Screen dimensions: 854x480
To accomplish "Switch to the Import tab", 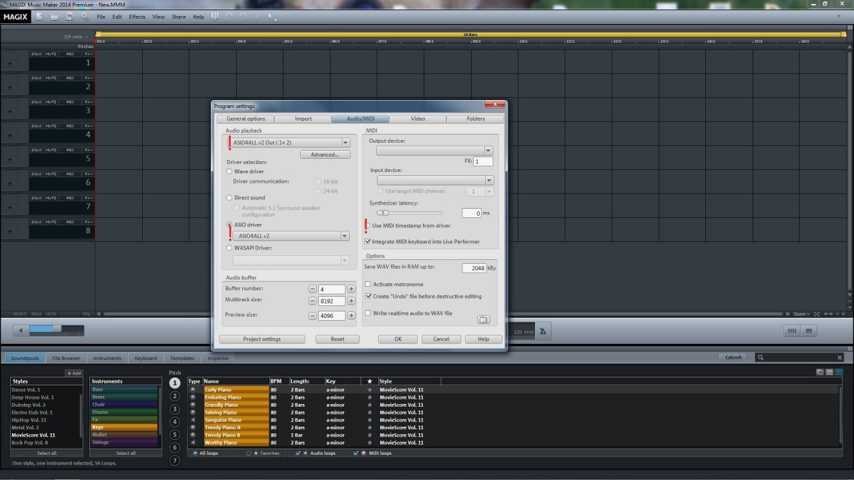I will point(303,119).
